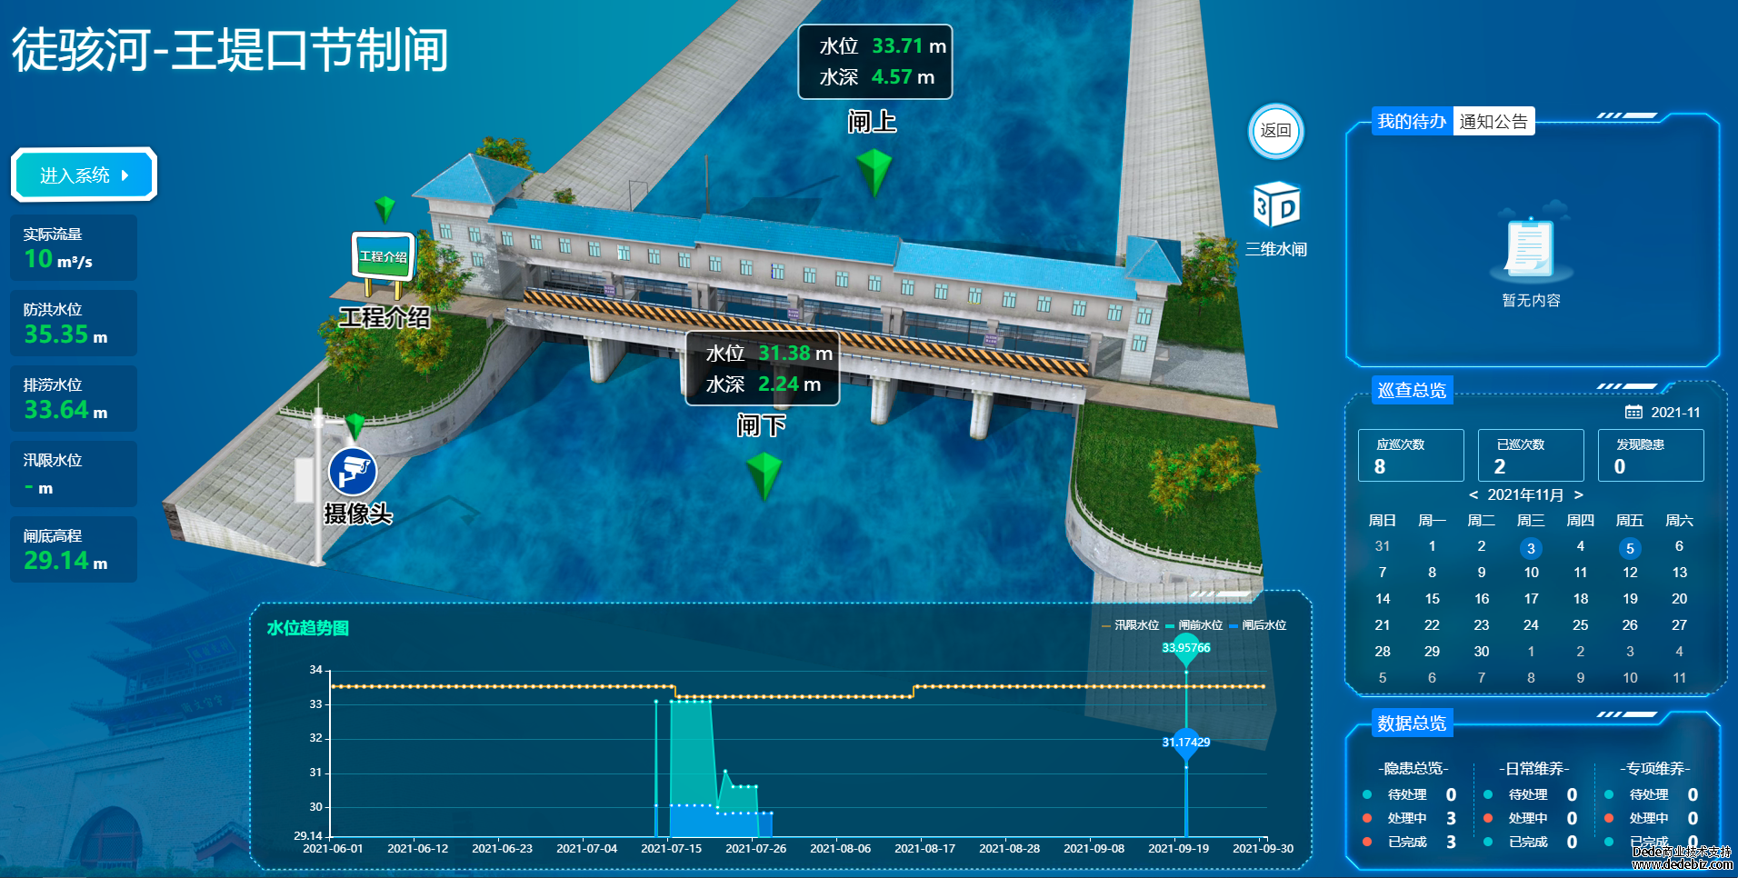Screen dimensions: 1738x878
Task: Click the empty clipboard 暂无内容 icon
Action: point(1531,248)
